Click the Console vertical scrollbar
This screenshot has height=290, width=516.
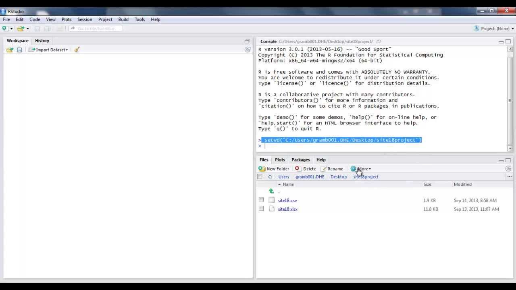(x=510, y=99)
